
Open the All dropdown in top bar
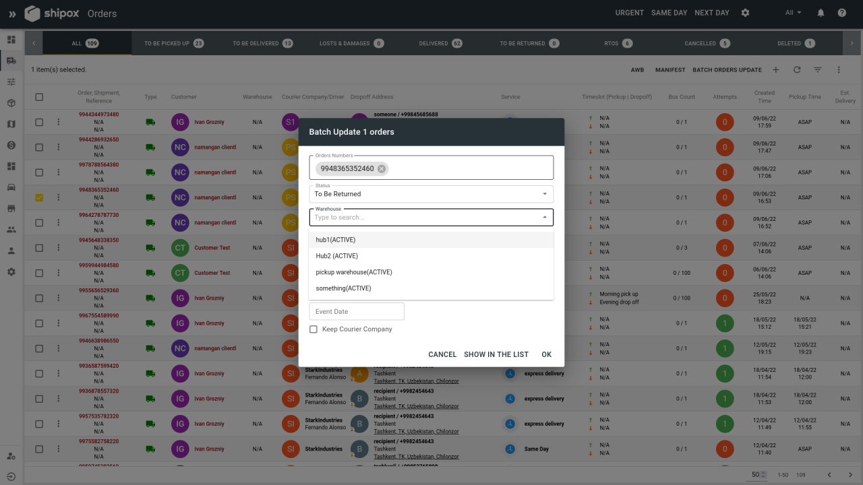click(794, 13)
